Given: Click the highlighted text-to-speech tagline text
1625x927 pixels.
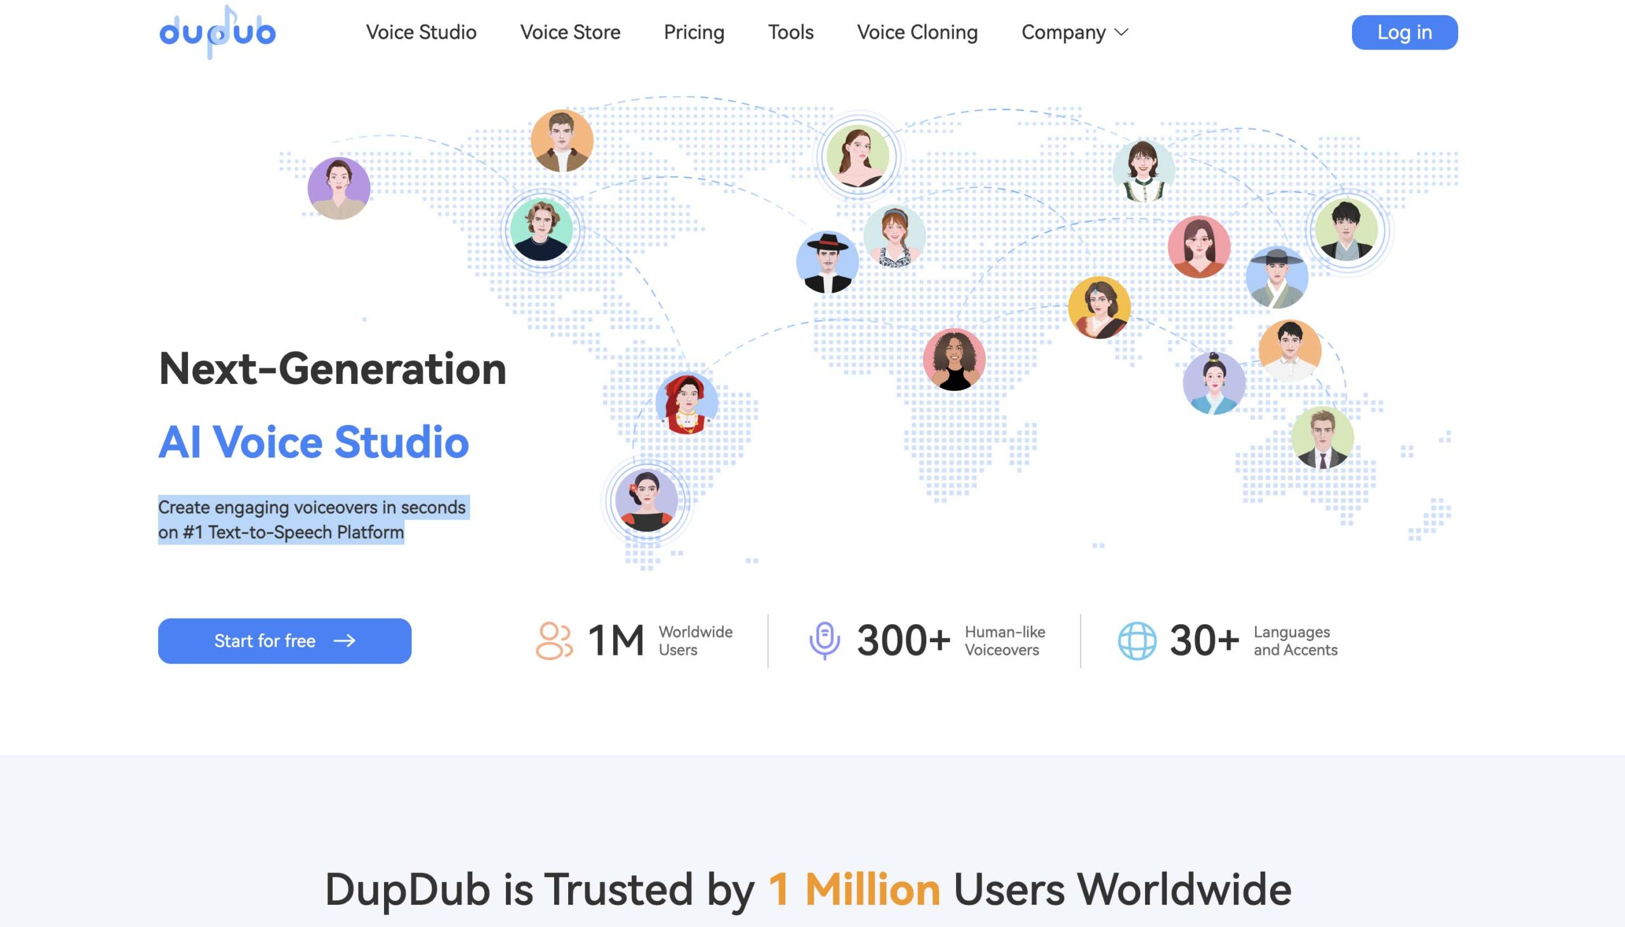Looking at the screenshot, I should coord(312,519).
